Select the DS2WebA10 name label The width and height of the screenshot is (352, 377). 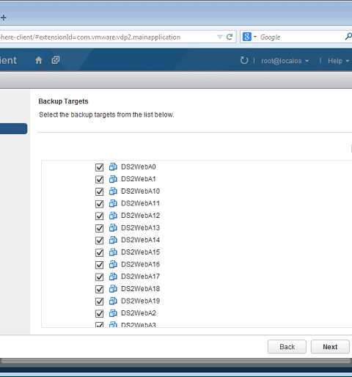[140, 191]
